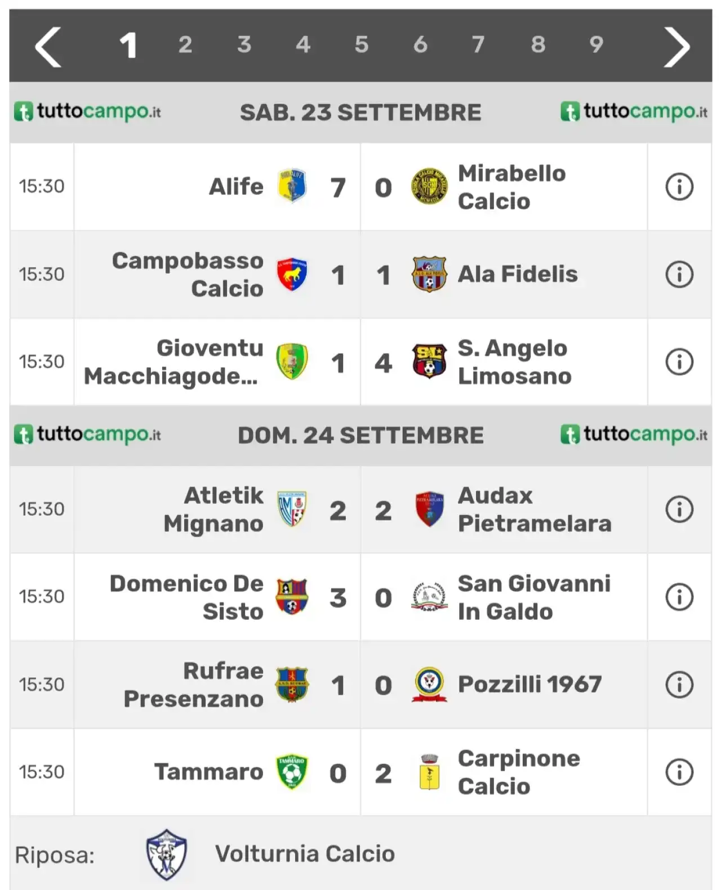Switch to matchday 9
The image size is (721, 890).
[596, 44]
